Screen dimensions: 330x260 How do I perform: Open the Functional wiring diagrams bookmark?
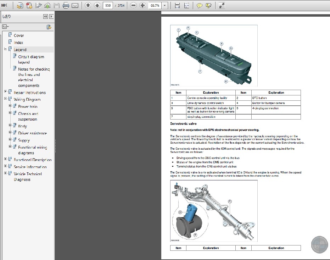[32, 150]
